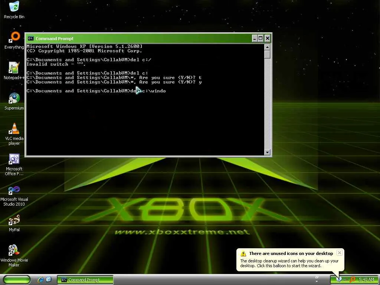Launch Internet Explorer from Quick Launch
This screenshot has width=380, height=285.
pyautogui.click(x=41, y=280)
